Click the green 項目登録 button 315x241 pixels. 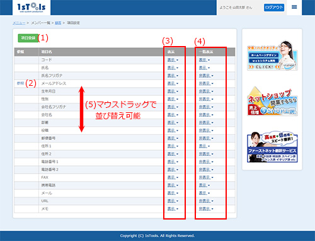click(x=28, y=38)
